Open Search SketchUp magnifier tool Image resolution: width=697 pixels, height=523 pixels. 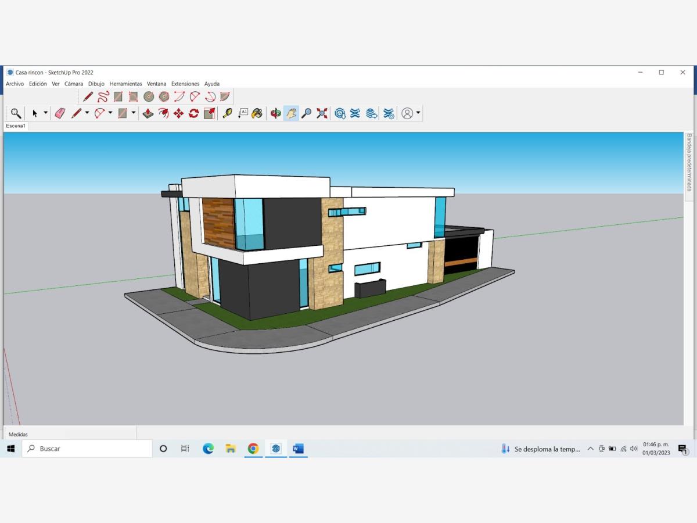coord(16,113)
